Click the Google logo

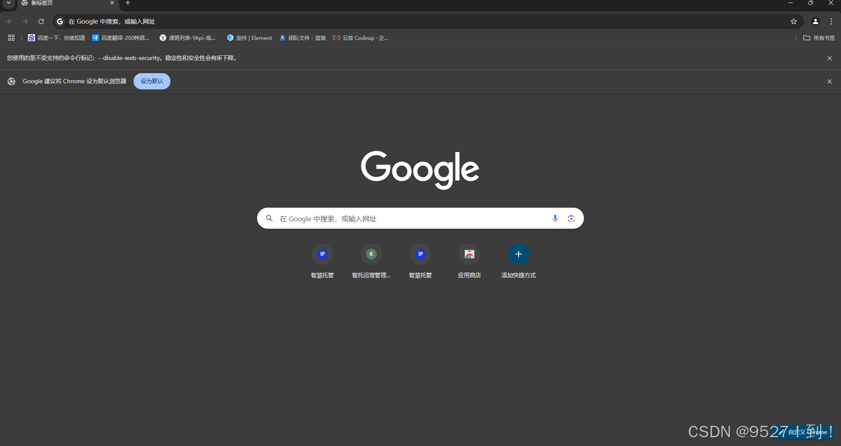(420, 170)
